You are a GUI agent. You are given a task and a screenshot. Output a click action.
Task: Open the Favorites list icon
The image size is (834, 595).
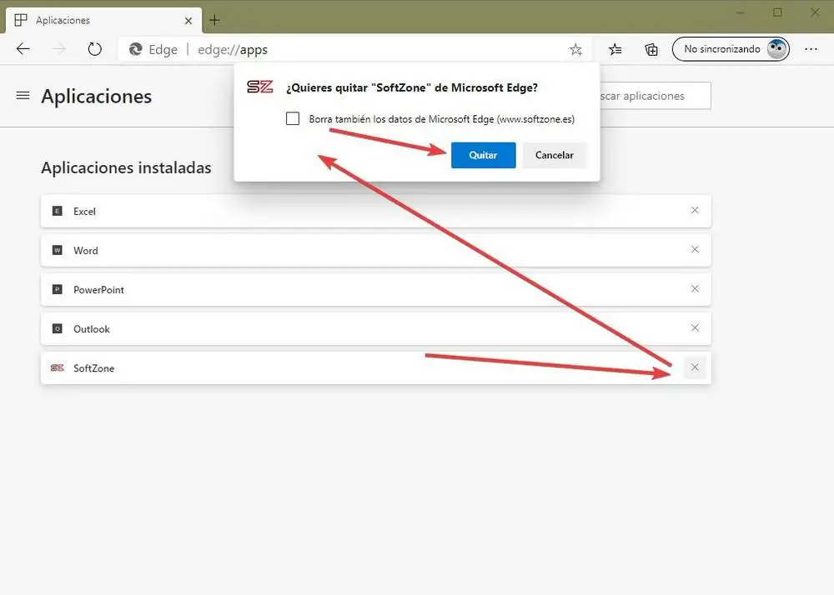(615, 50)
